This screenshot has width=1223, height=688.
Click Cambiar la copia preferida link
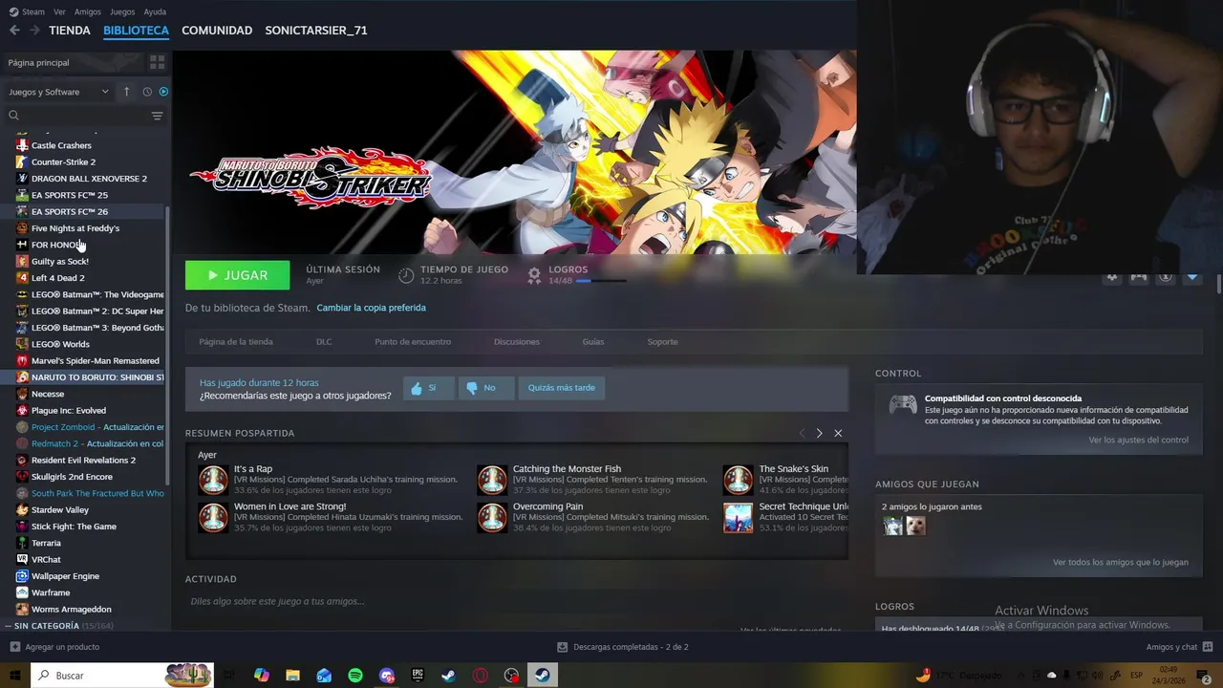(x=371, y=308)
